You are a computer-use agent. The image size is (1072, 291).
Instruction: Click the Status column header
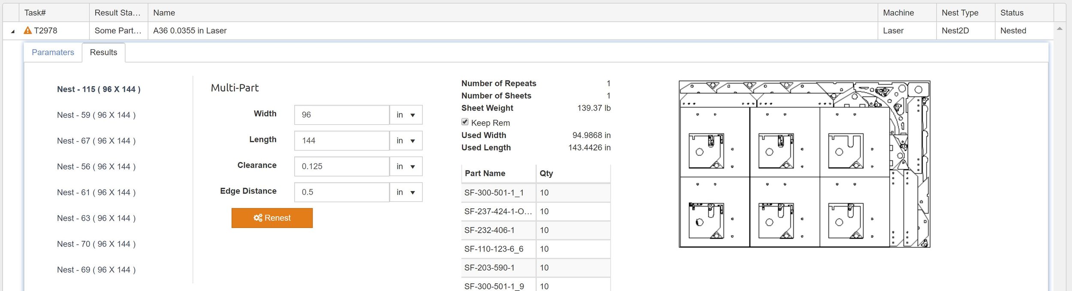[1024, 13]
